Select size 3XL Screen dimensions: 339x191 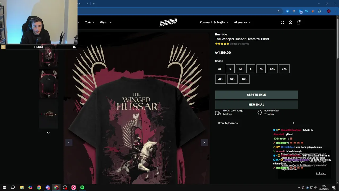coord(284,69)
